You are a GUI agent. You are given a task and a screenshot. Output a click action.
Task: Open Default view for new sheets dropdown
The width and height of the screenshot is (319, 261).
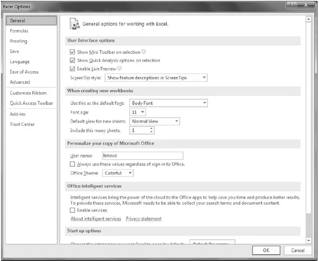[x=154, y=121]
